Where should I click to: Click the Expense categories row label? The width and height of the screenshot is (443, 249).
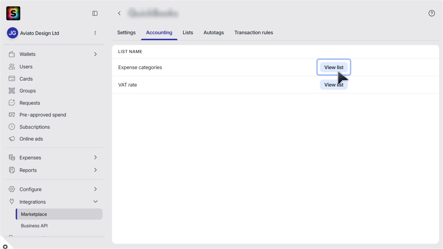coord(140,67)
